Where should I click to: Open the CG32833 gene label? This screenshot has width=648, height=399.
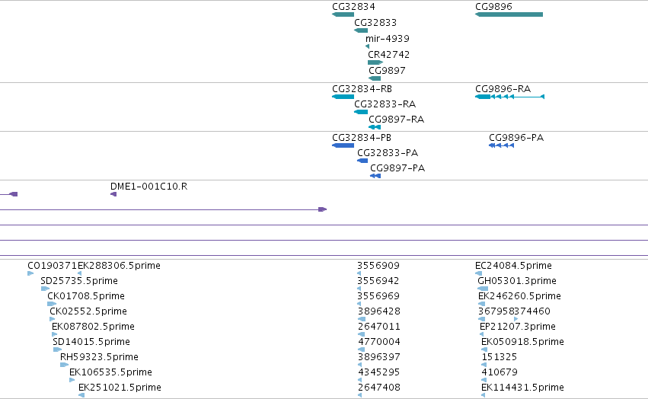click(375, 22)
